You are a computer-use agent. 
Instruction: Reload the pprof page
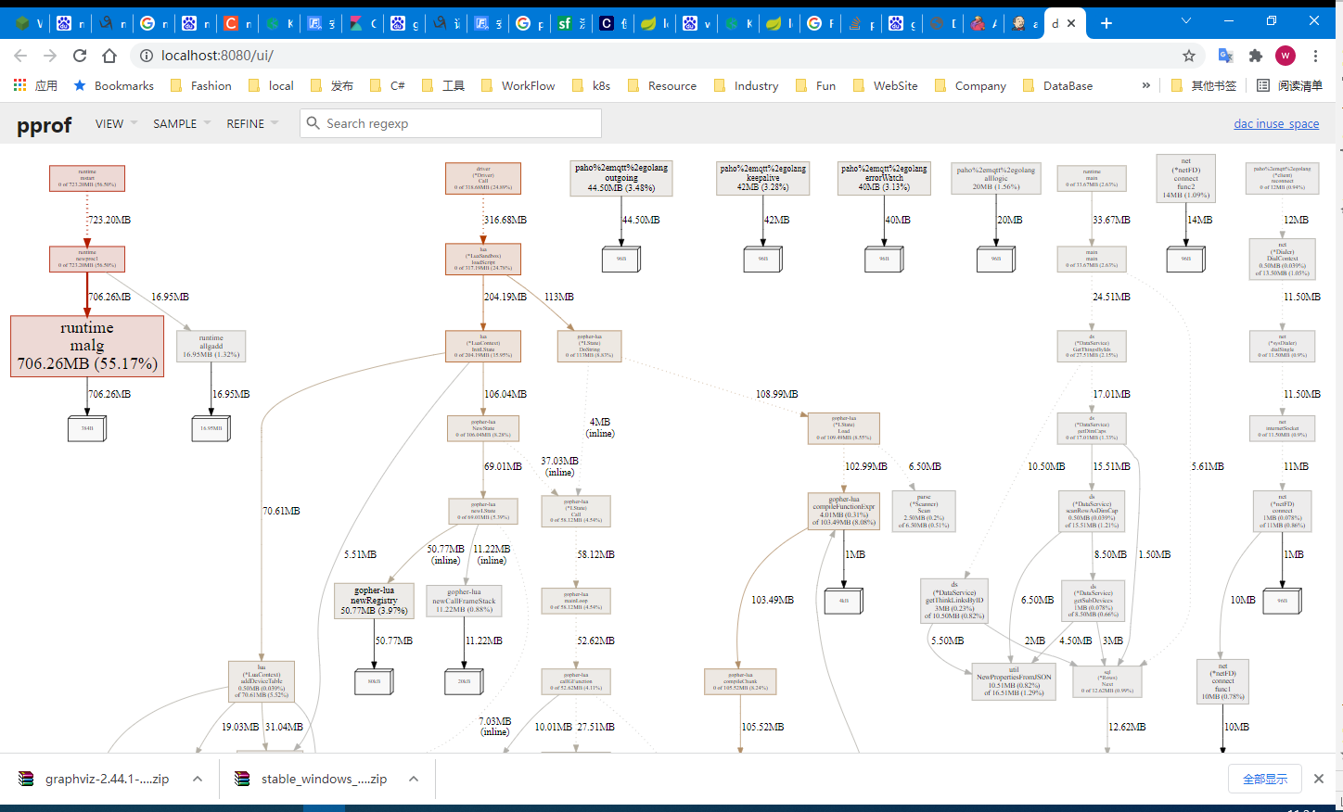coord(80,56)
